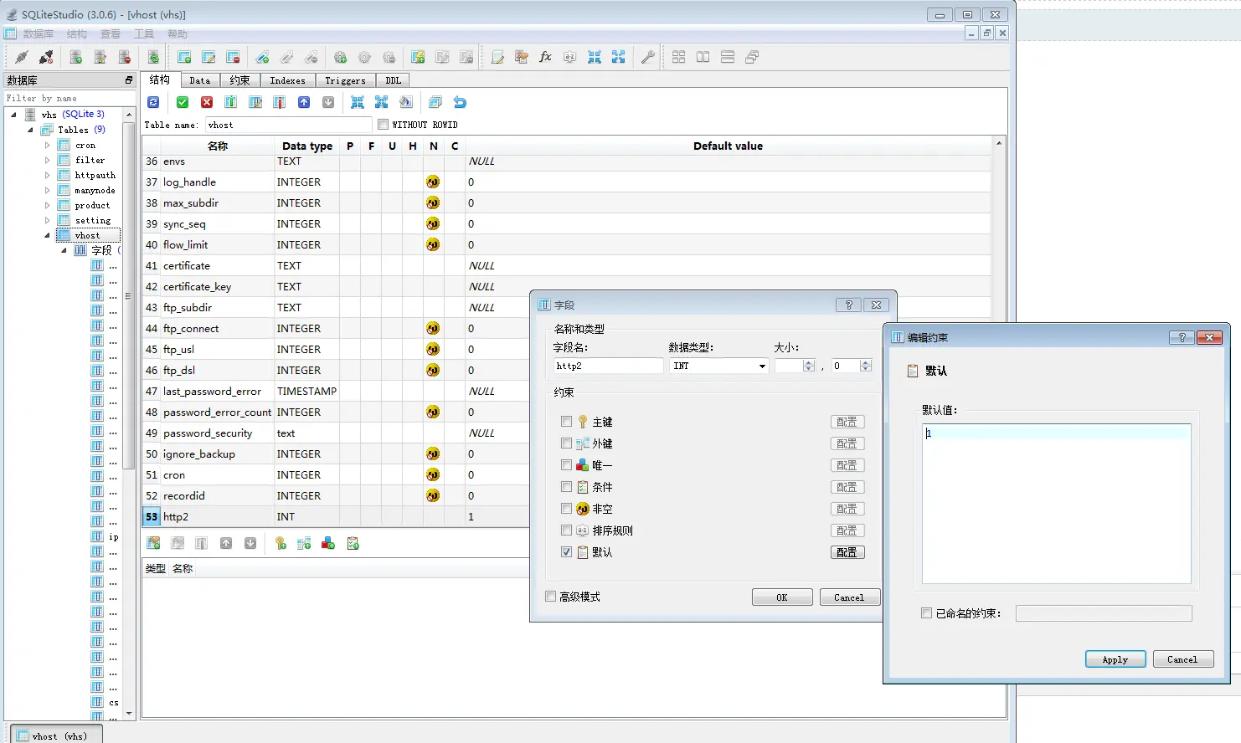This screenshot has height=743, width=1241.
Task: Click the connect to database plug icon
Action: (x=22, y=57)
